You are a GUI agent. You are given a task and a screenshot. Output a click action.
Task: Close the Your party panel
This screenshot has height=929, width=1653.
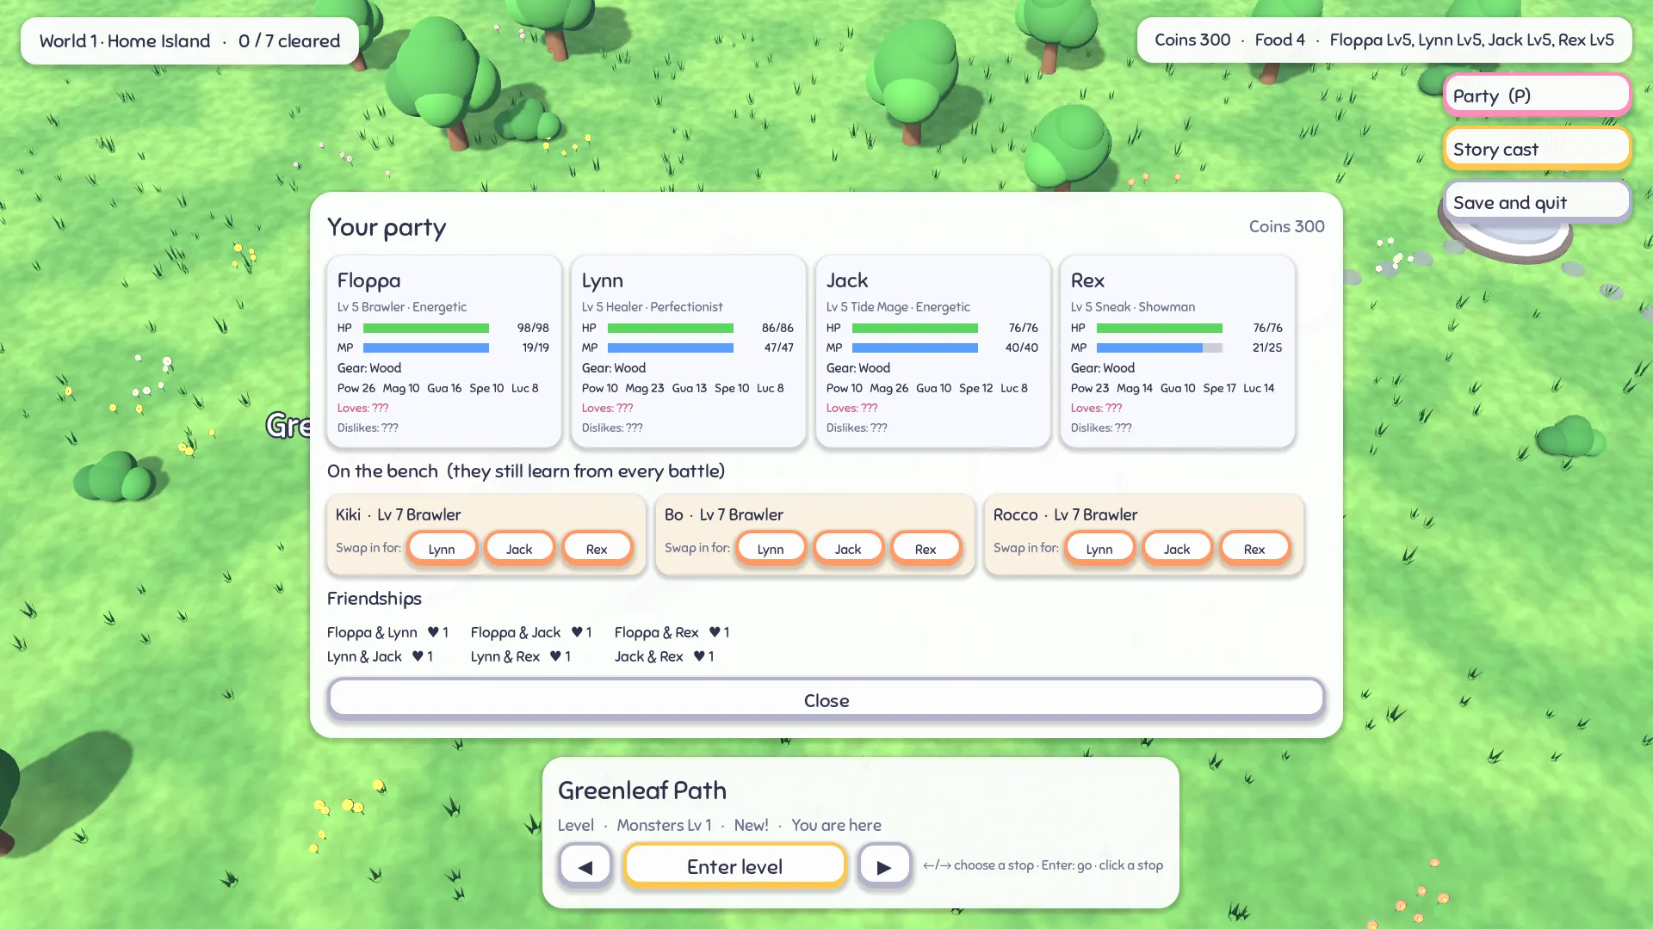[826, 699]
